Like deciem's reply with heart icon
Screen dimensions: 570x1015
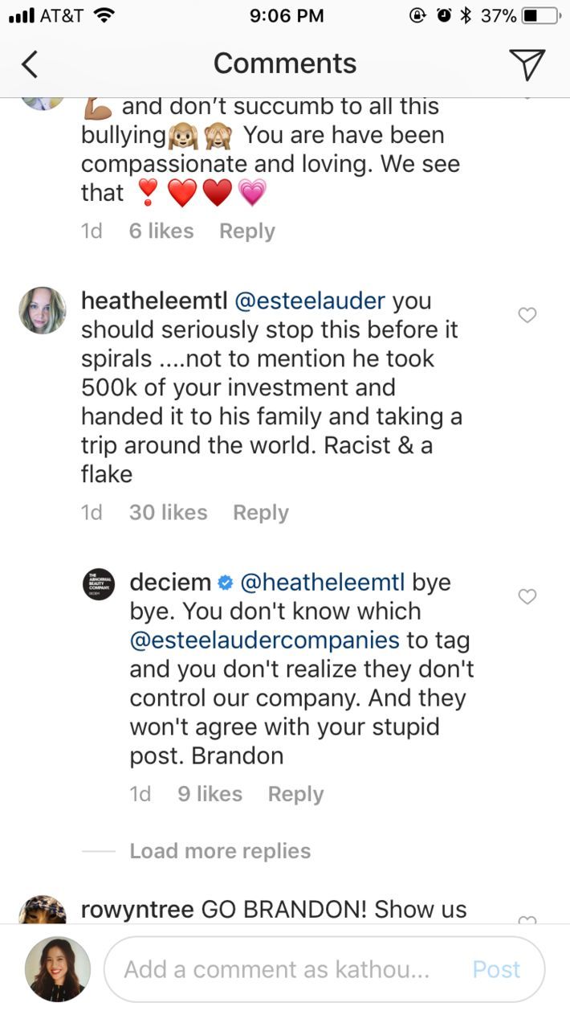(x=527, y=597)
